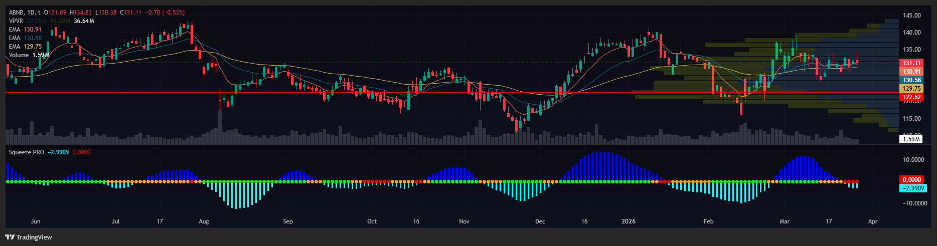
Task: Click the 140.00 price axis label
Action: point(912,33)
